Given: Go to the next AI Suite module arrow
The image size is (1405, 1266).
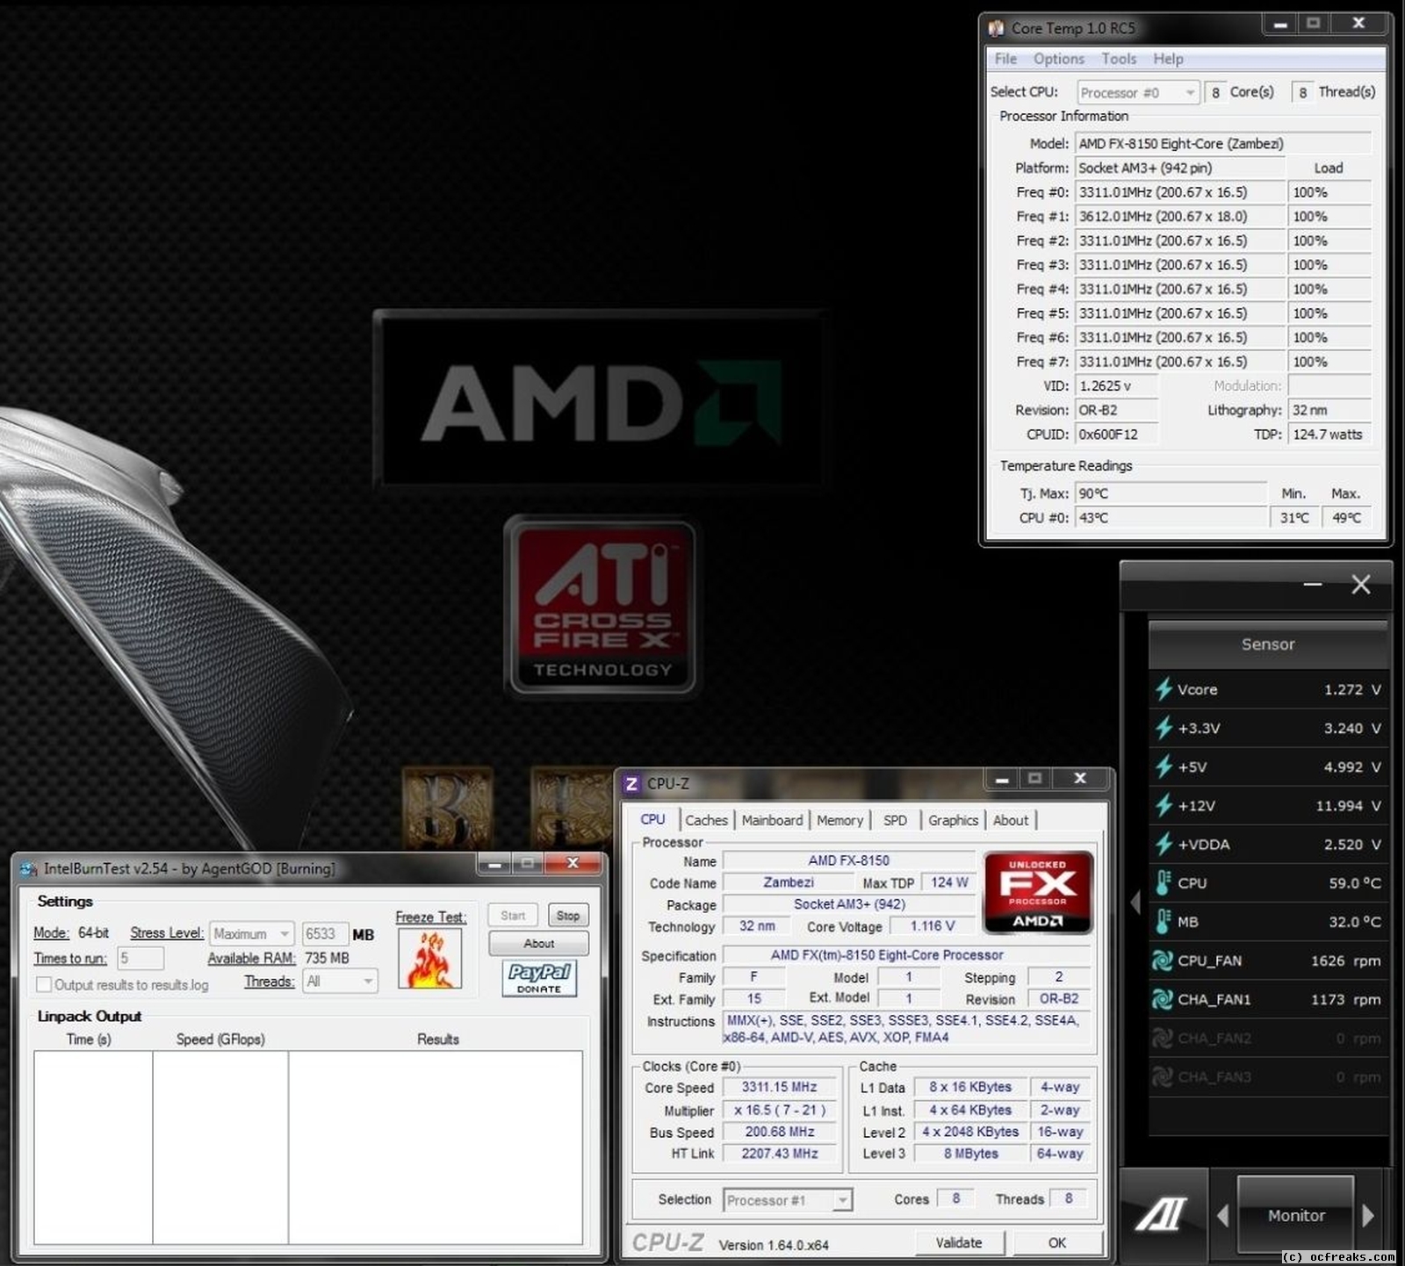Looking at the screenshot, I should [x=1368, y=1215].
